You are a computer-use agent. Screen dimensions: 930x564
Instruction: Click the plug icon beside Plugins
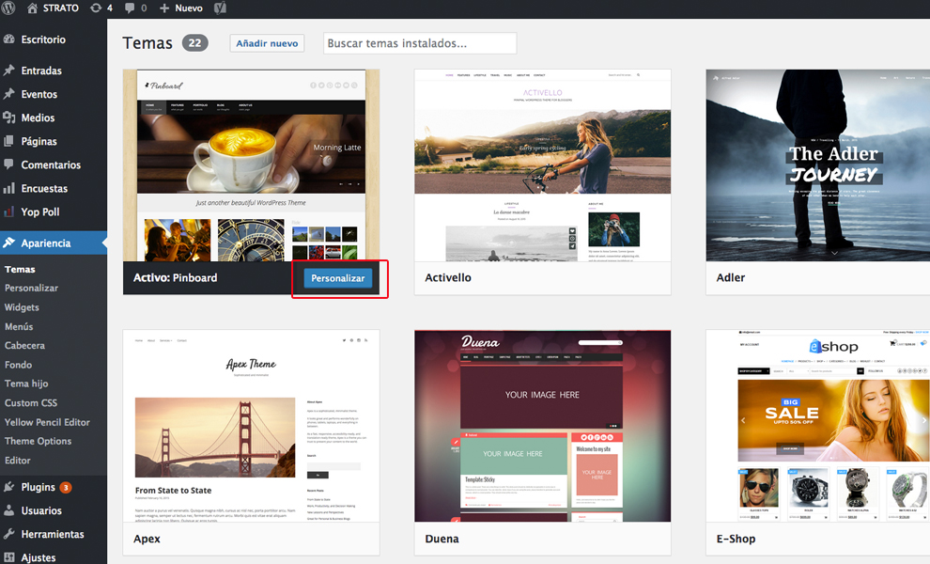pyautogui.click(x=8, y=487)
